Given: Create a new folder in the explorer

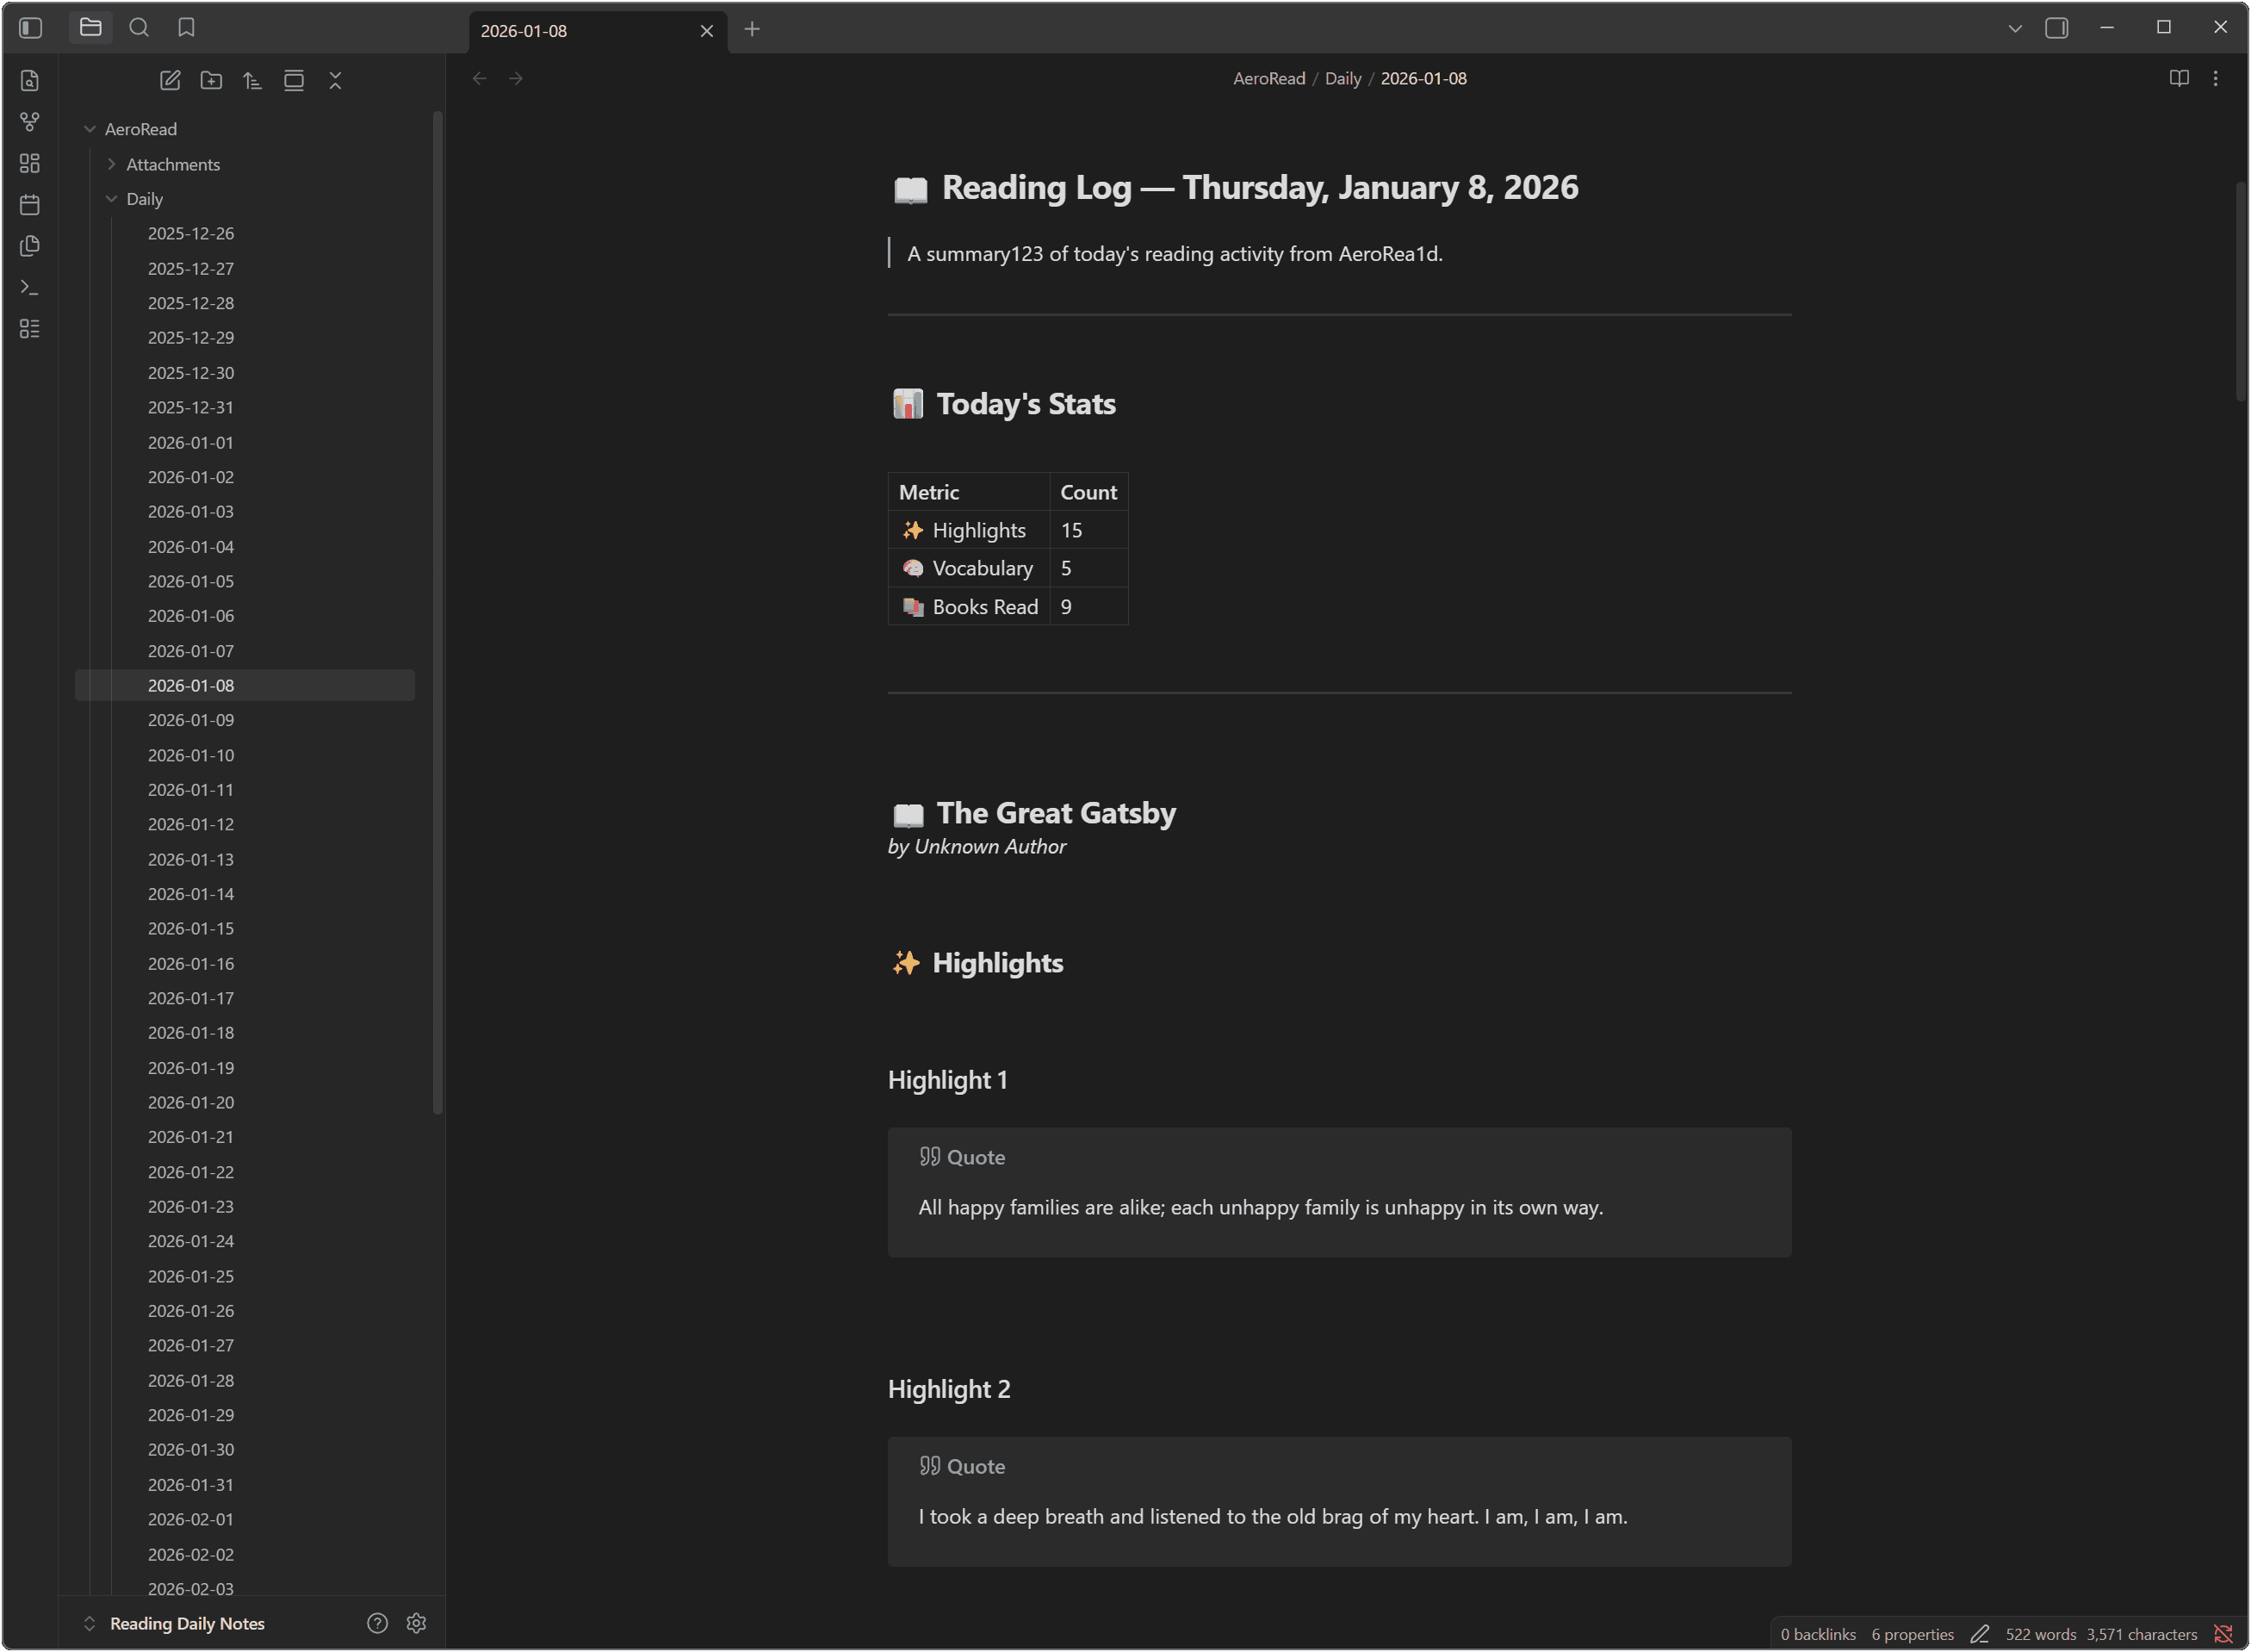Looking at the screenshot, I should (x=211, y=81).
